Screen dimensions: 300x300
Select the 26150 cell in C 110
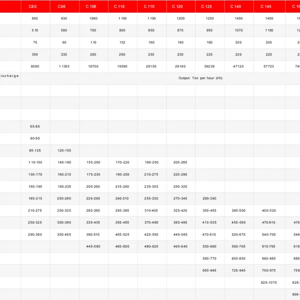151,66
